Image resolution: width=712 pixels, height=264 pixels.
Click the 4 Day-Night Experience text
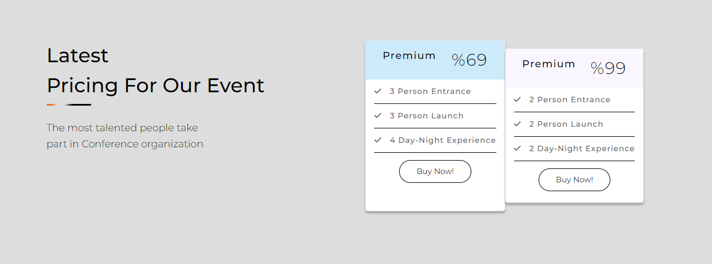(442, 140)
